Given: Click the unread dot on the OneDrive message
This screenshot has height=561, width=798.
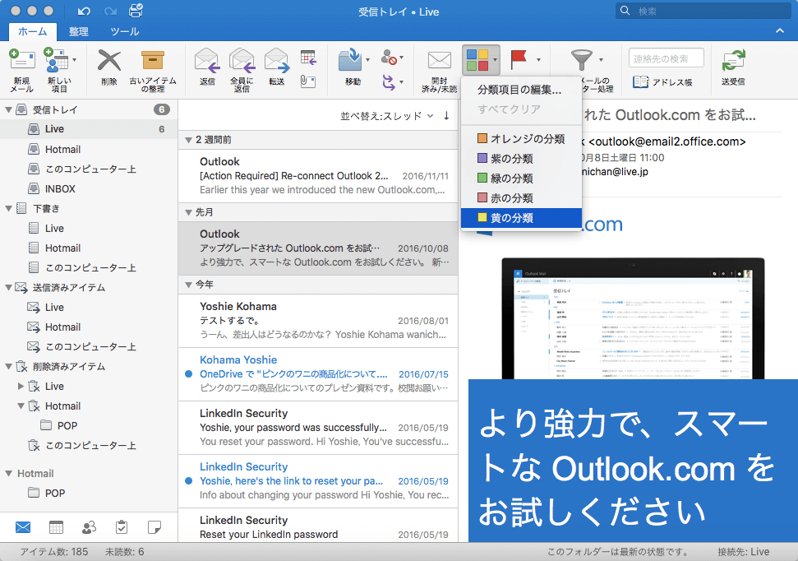Looking at the screenshot, I should coord(188,374).
